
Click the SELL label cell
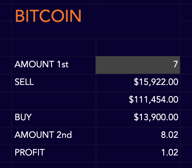[54, 83]
